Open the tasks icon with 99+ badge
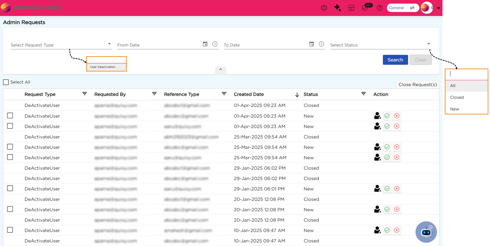The width and height of the screenshot is (490, 246). pyautogui.click(x=365, y=8)
